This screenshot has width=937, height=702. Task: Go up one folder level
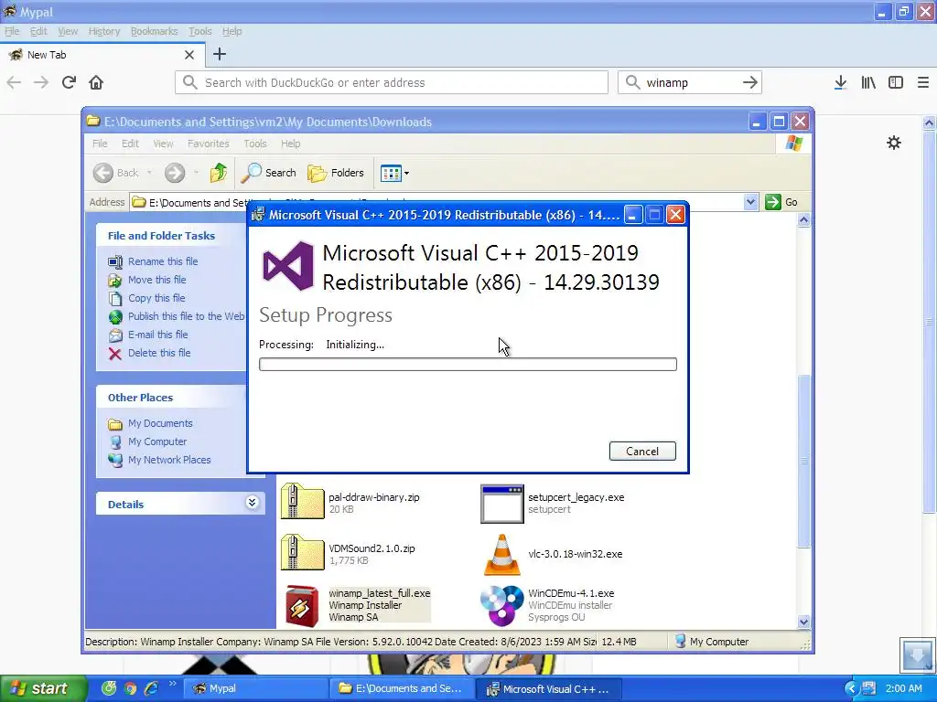tap(219, 173)
